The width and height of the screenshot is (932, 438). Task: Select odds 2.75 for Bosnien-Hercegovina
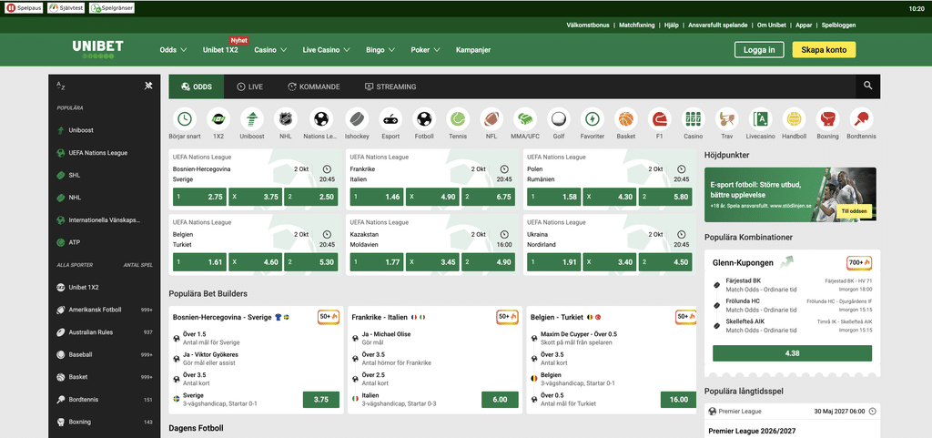tap(200, 197)
